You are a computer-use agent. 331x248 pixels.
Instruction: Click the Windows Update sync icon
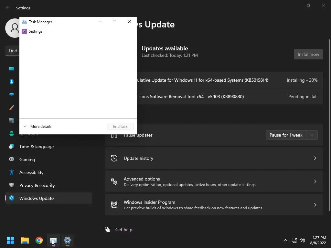(x=12, y=198)
